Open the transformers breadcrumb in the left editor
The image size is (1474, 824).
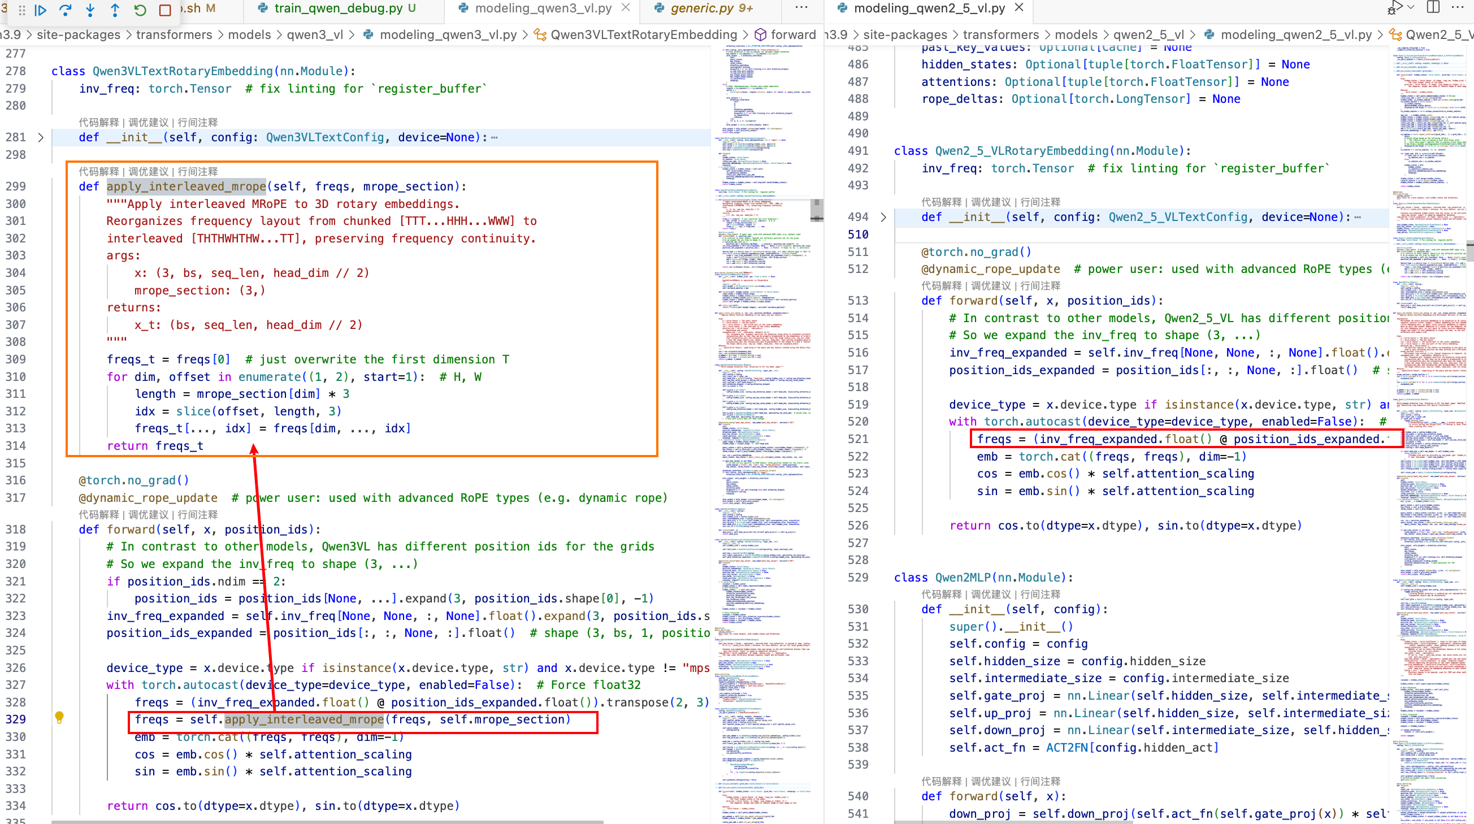174,34
